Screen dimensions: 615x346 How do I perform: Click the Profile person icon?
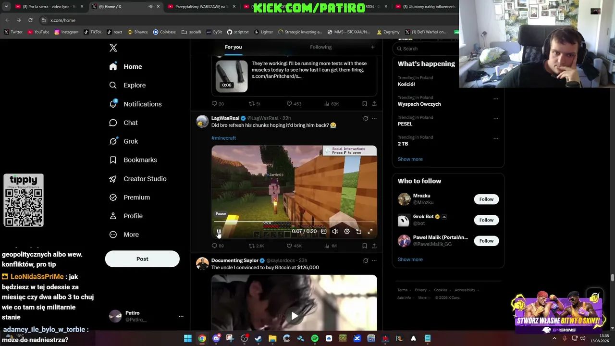(x=113, y=216)
